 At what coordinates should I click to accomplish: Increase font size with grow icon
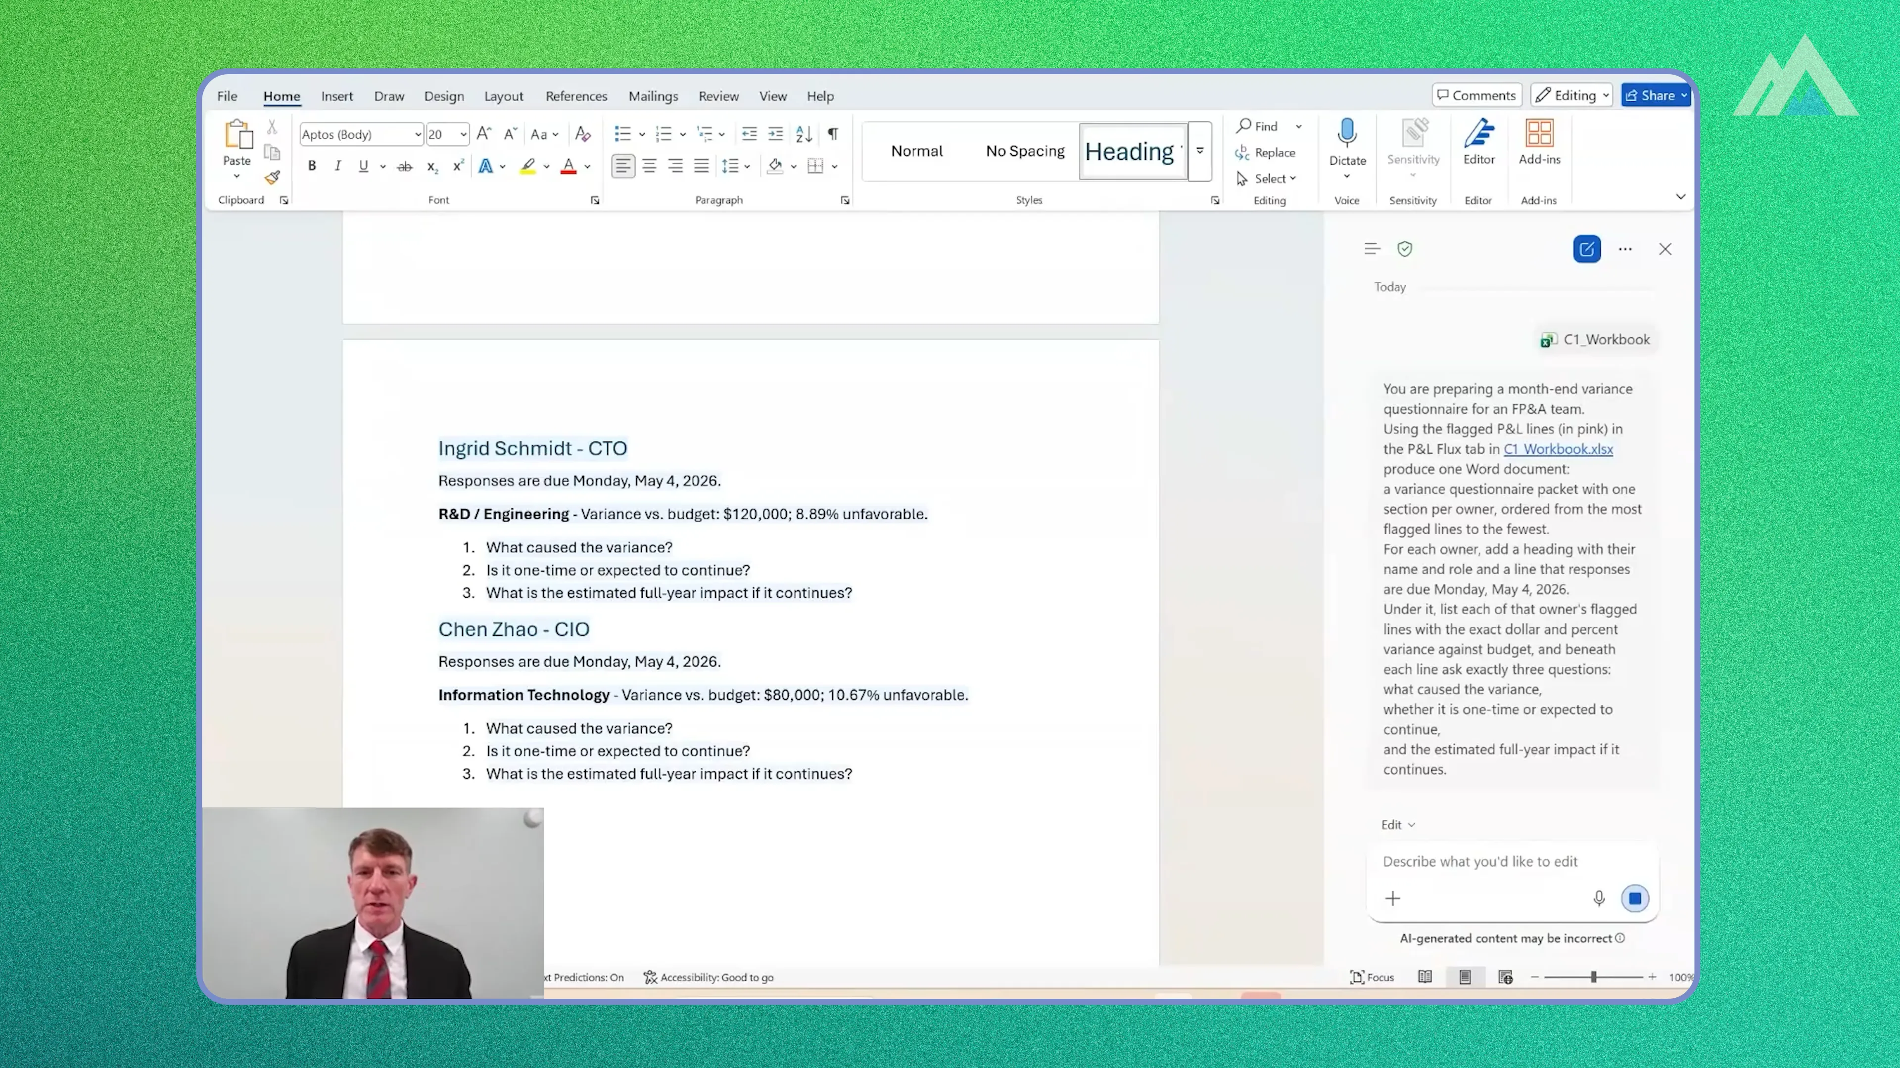[x=484, y=134]
